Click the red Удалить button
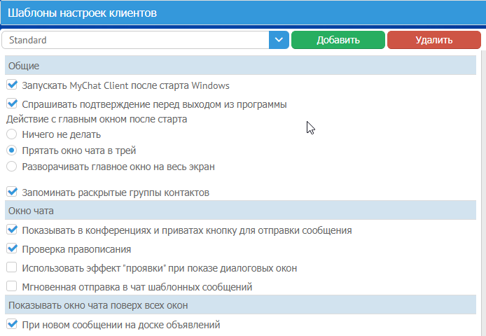This screenshot has height=336, width=486. (x=433, y=40)
